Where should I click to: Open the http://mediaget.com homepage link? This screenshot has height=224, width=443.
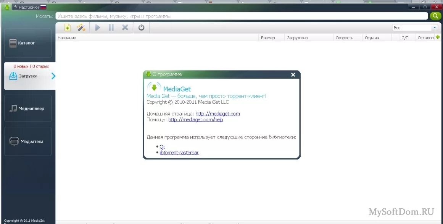point(217,114)
